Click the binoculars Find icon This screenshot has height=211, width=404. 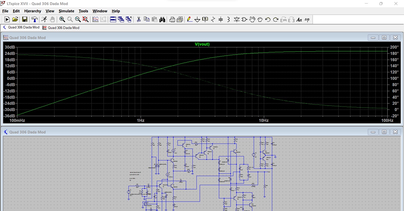[162, 19]
